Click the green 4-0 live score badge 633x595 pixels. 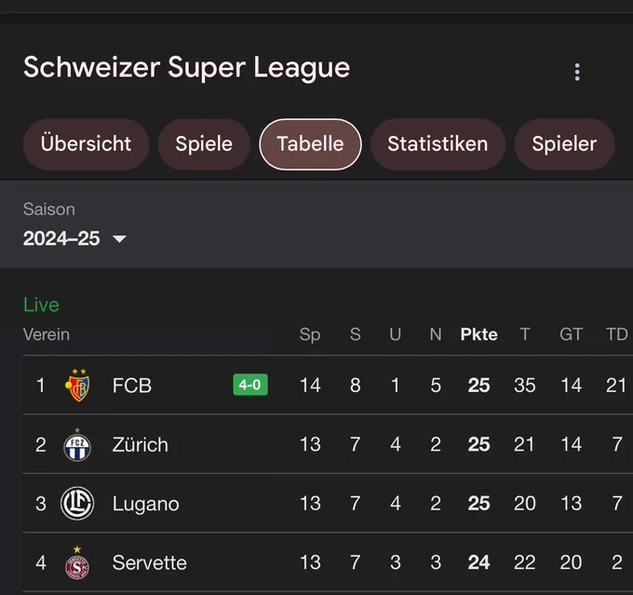(x=250, y=385)
